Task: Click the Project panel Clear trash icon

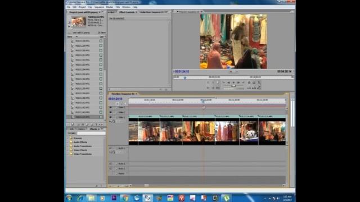Action: click(96, 125)
